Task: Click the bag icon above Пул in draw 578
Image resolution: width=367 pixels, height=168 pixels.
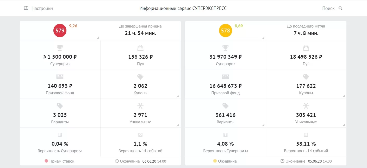Action: [306, 48]
